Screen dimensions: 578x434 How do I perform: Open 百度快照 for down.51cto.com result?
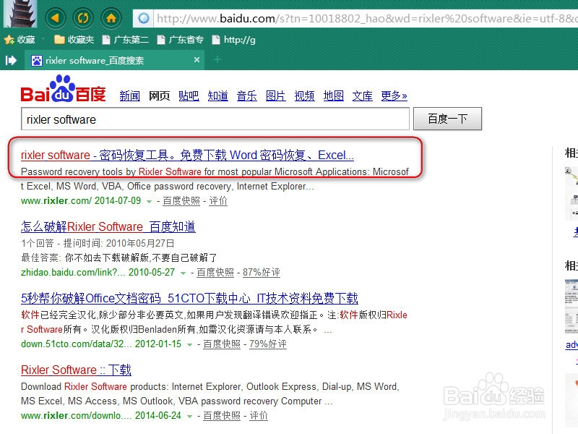click(222, 344)
